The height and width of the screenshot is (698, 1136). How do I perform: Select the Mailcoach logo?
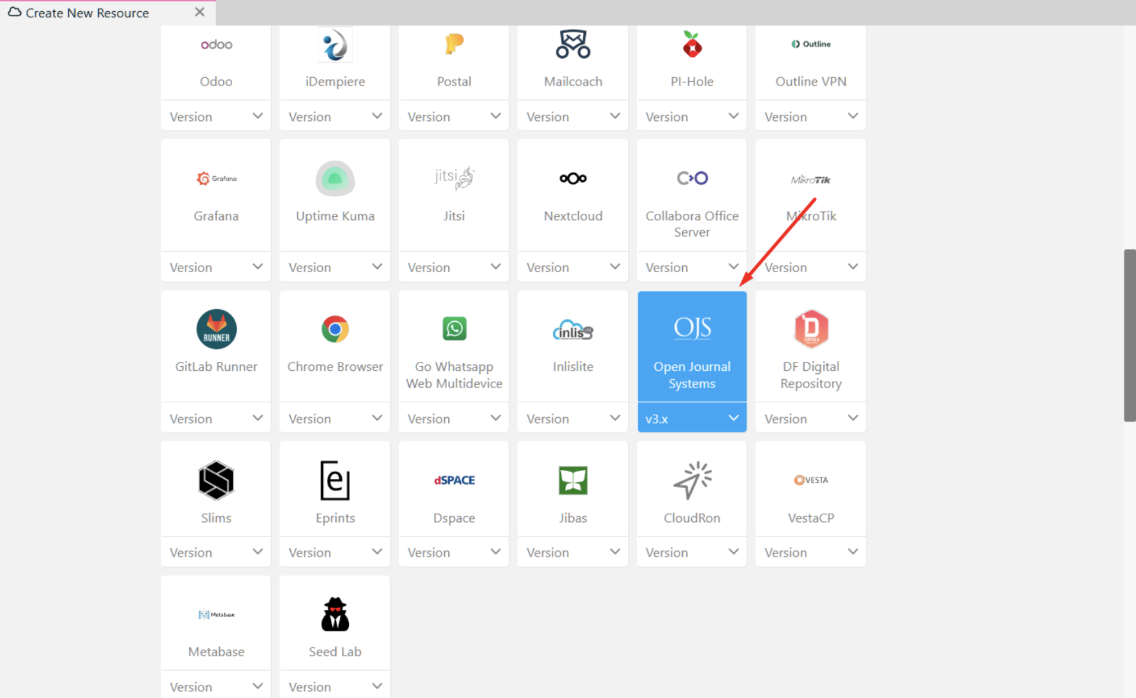(x=573, y=44)
